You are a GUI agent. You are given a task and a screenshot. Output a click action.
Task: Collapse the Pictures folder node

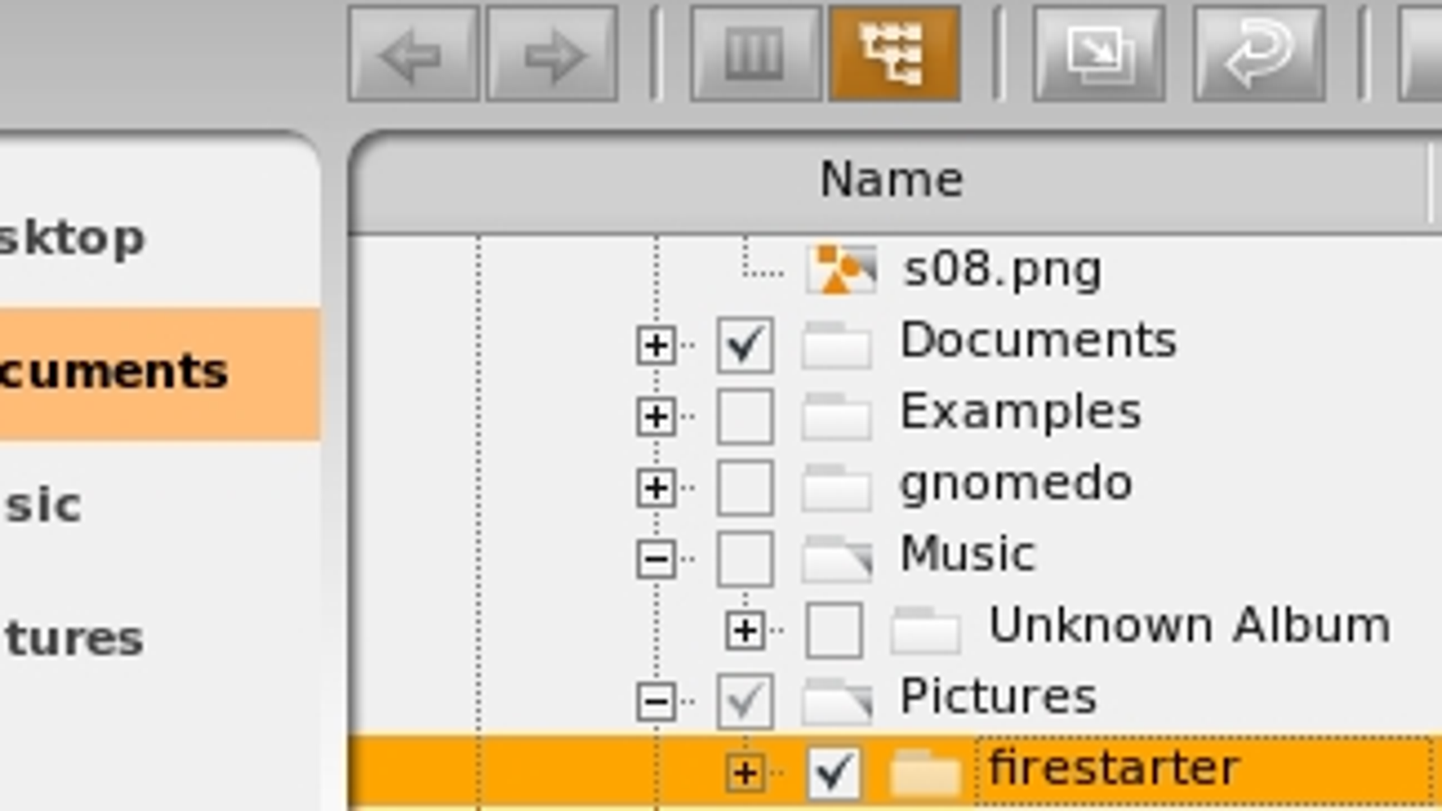point(655,701)
